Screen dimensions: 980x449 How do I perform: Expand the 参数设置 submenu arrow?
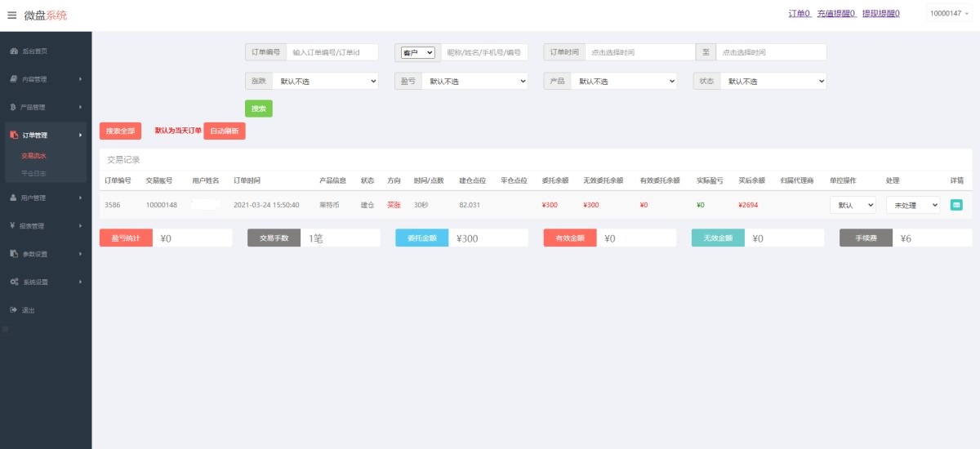[x=80, y=254]
